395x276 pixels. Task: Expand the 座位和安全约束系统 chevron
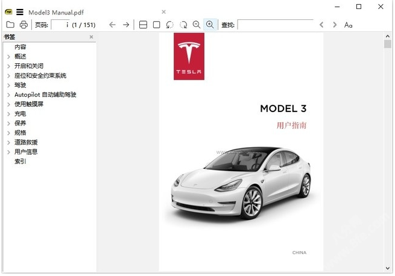(8, 76)
